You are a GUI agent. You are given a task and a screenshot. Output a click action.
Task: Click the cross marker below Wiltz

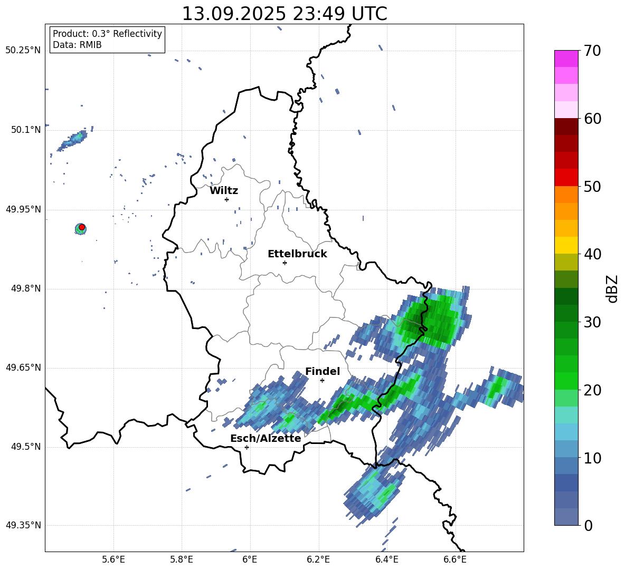point(227,199)
